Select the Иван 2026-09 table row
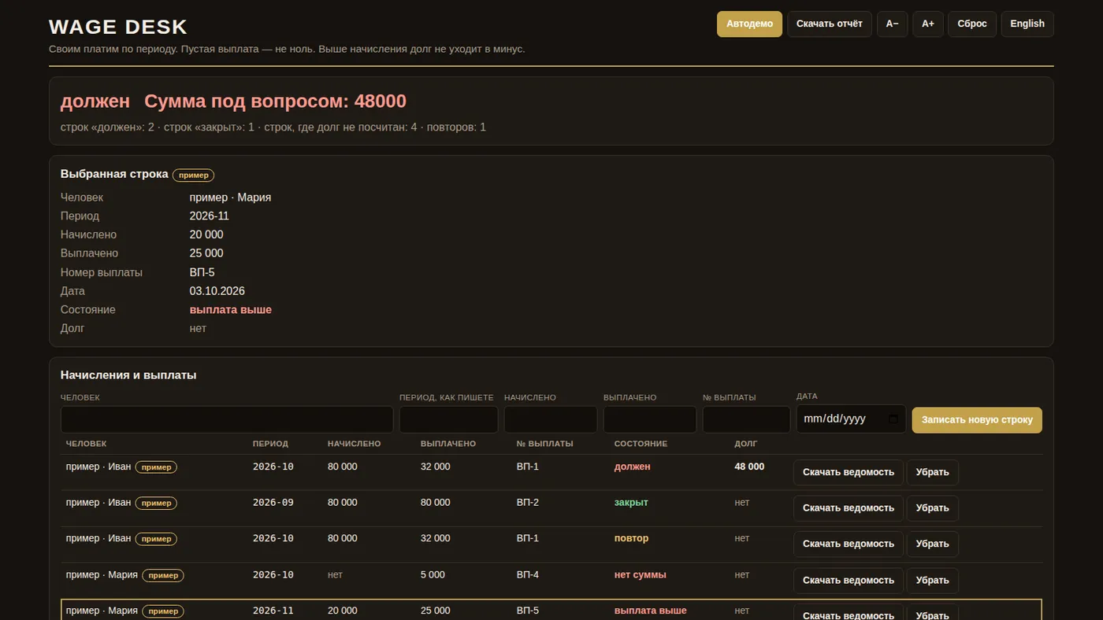 pos(551,508)
